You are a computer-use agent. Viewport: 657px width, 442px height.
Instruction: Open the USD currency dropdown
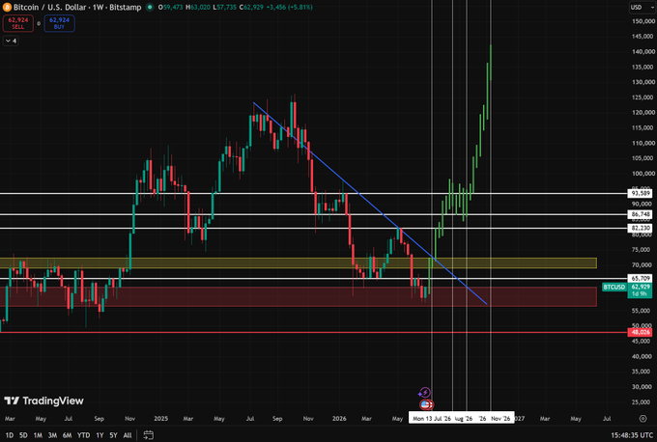coord(642,7)
